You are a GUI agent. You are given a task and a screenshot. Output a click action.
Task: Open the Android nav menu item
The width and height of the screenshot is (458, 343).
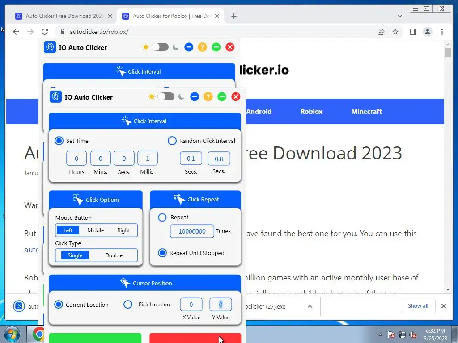[x=259, y=111]
